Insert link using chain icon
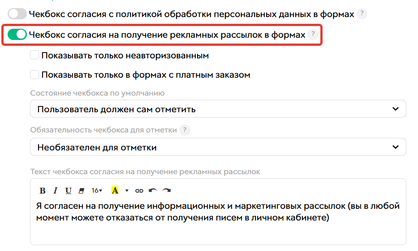Screen dimensions: 418x251 coord(139,190)
